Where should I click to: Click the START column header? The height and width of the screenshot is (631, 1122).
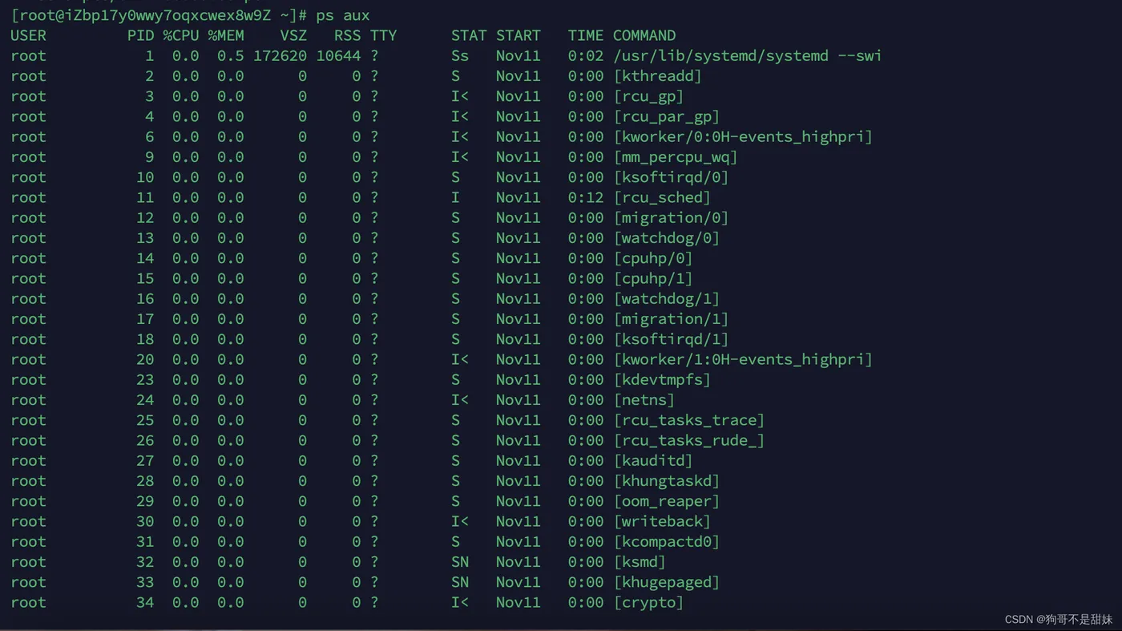tap(518, 35)
